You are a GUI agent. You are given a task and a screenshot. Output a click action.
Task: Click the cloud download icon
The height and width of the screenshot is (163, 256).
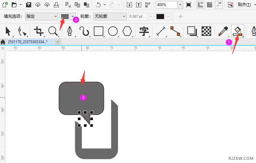(x=38, y=5)
